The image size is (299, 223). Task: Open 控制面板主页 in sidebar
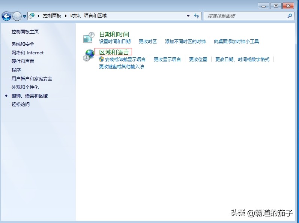25,31
